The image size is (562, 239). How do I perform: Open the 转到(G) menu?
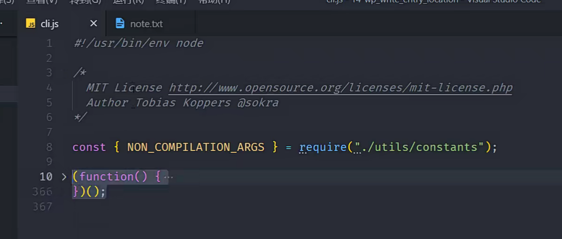(85, 1)
